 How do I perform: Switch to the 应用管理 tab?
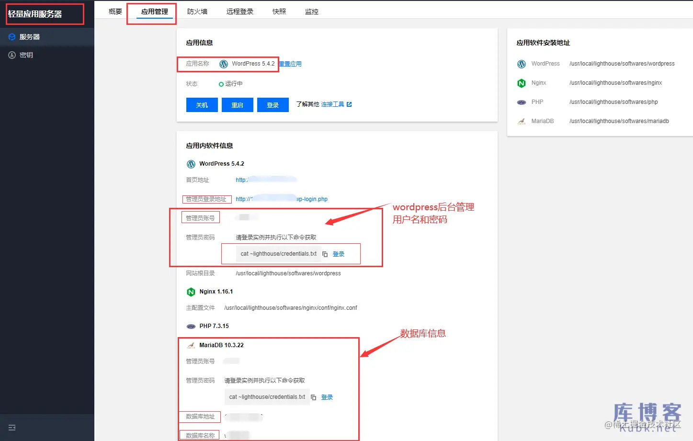155,11
